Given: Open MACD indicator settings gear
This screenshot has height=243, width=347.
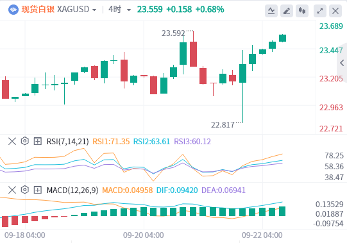Looking at the screenshot, I should tap(25, 190).
